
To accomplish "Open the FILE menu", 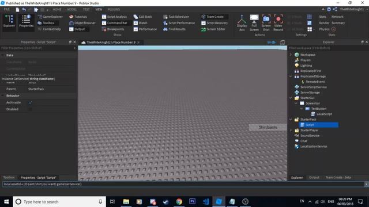I will coord(6,9).
